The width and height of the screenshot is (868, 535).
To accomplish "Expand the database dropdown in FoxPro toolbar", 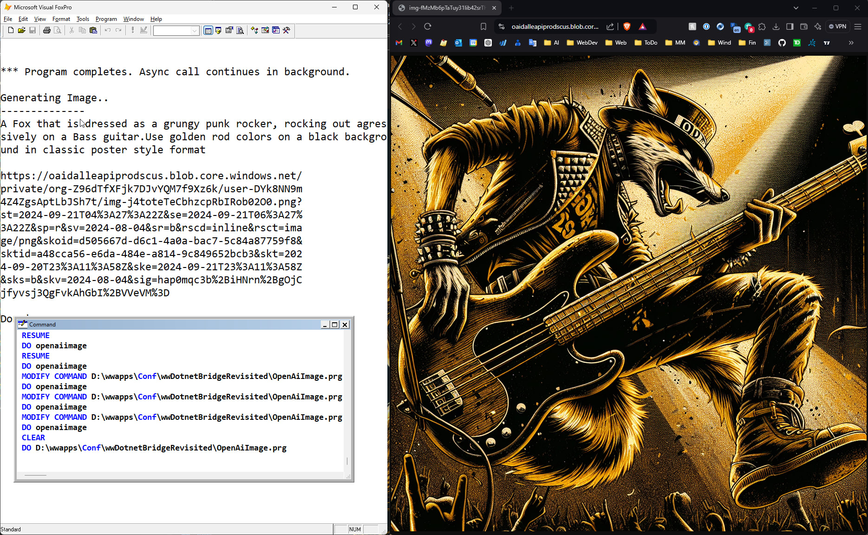I will tap(195, 31).
